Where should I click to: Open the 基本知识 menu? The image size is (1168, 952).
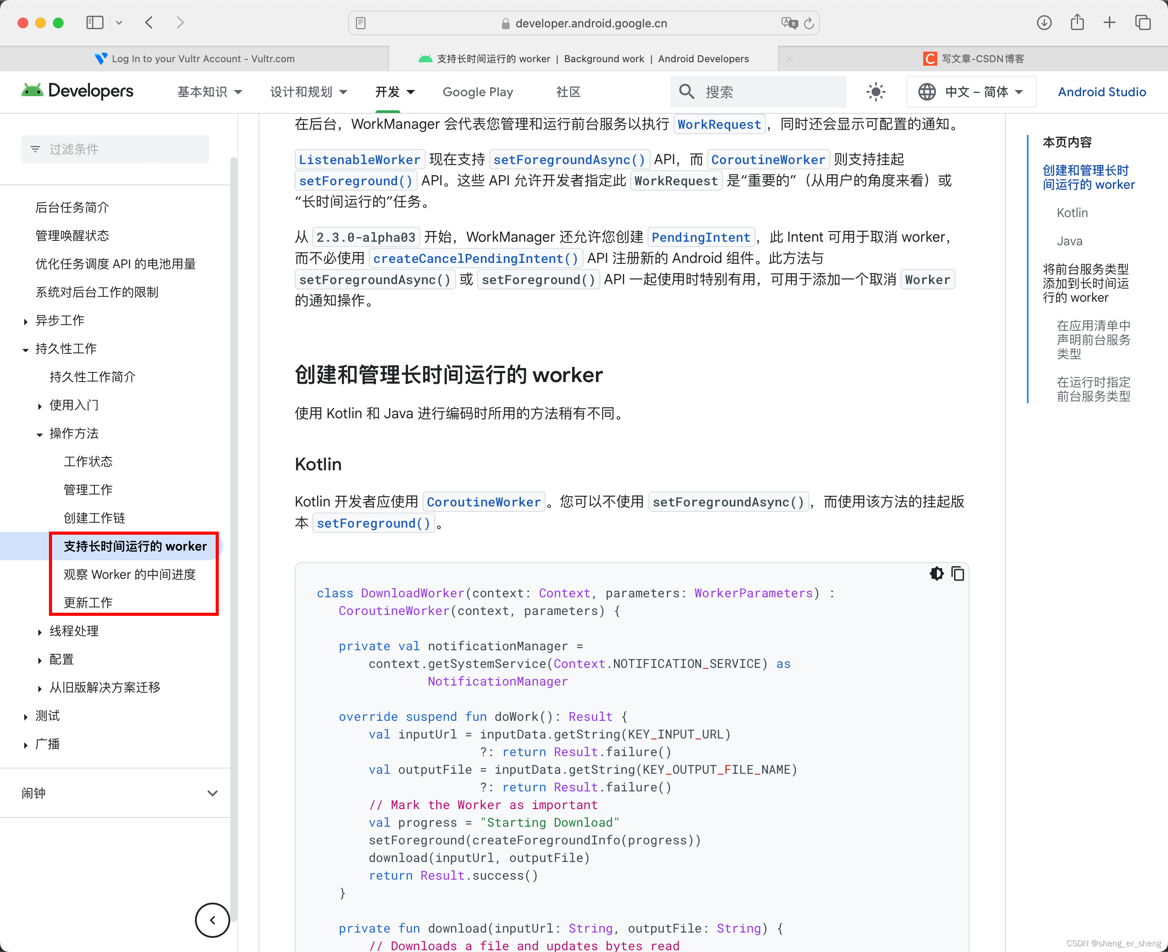point(210,92)
